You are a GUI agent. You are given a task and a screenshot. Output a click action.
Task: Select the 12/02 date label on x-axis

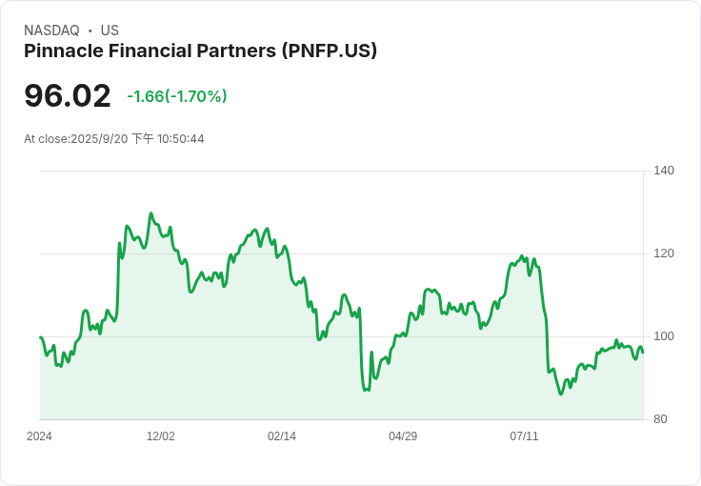coord(160,436)
